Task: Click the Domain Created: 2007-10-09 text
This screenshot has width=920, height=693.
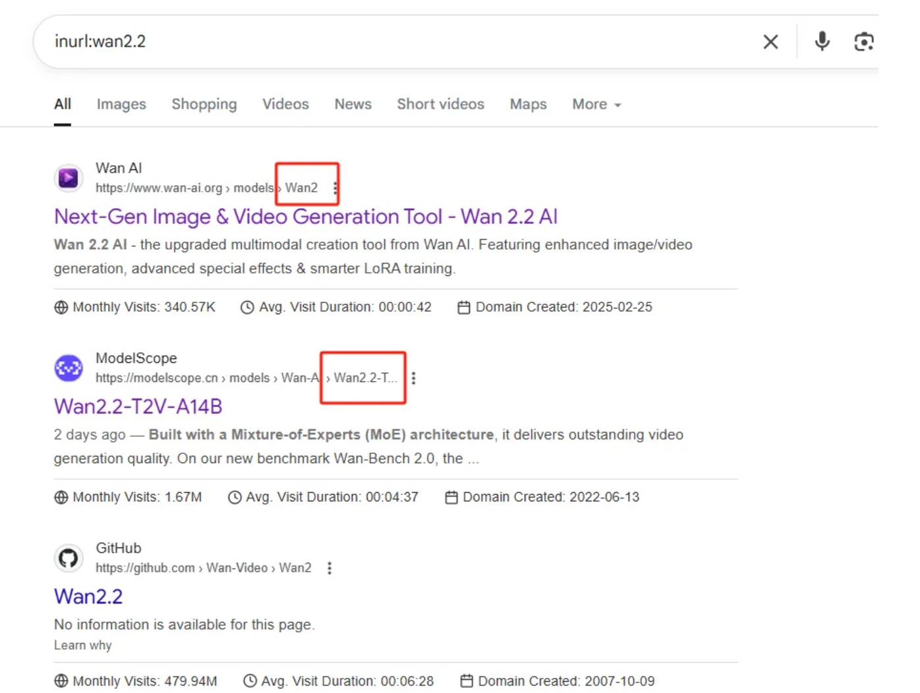Action: (x=566, y=681)
